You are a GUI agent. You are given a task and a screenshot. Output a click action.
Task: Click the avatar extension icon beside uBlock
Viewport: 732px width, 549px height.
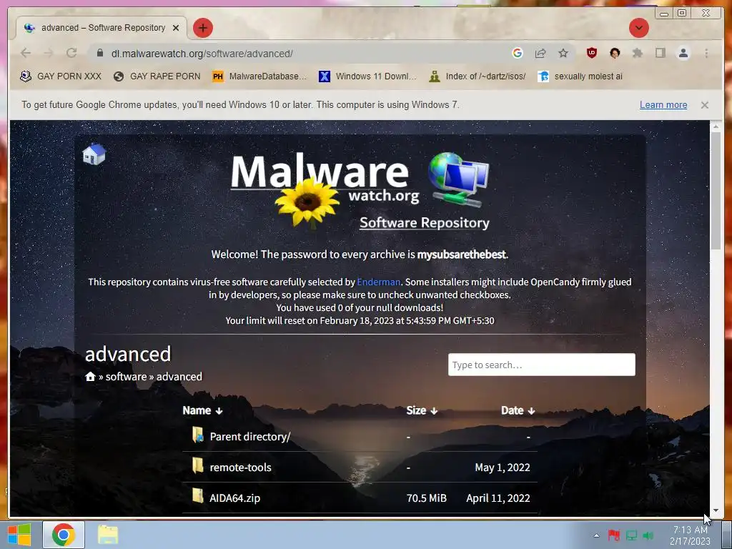tap(615, 53)
